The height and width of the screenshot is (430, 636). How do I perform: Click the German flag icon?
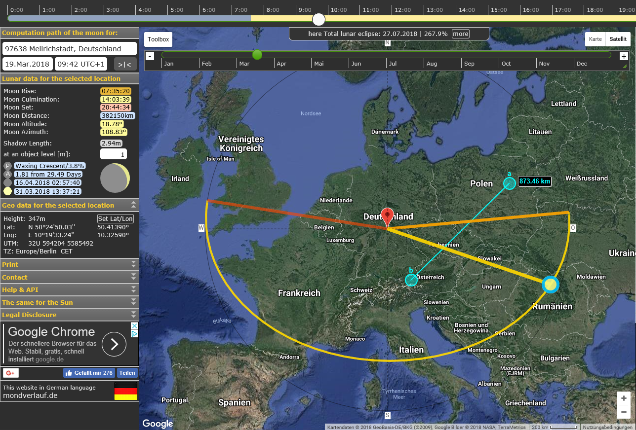click(125, 391)
